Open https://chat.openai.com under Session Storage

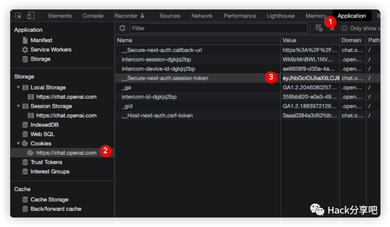click(x=66, y=115)
